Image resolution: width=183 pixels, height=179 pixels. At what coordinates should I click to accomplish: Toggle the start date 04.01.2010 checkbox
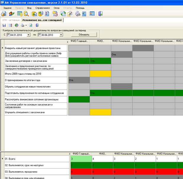(x=8, y=35)
